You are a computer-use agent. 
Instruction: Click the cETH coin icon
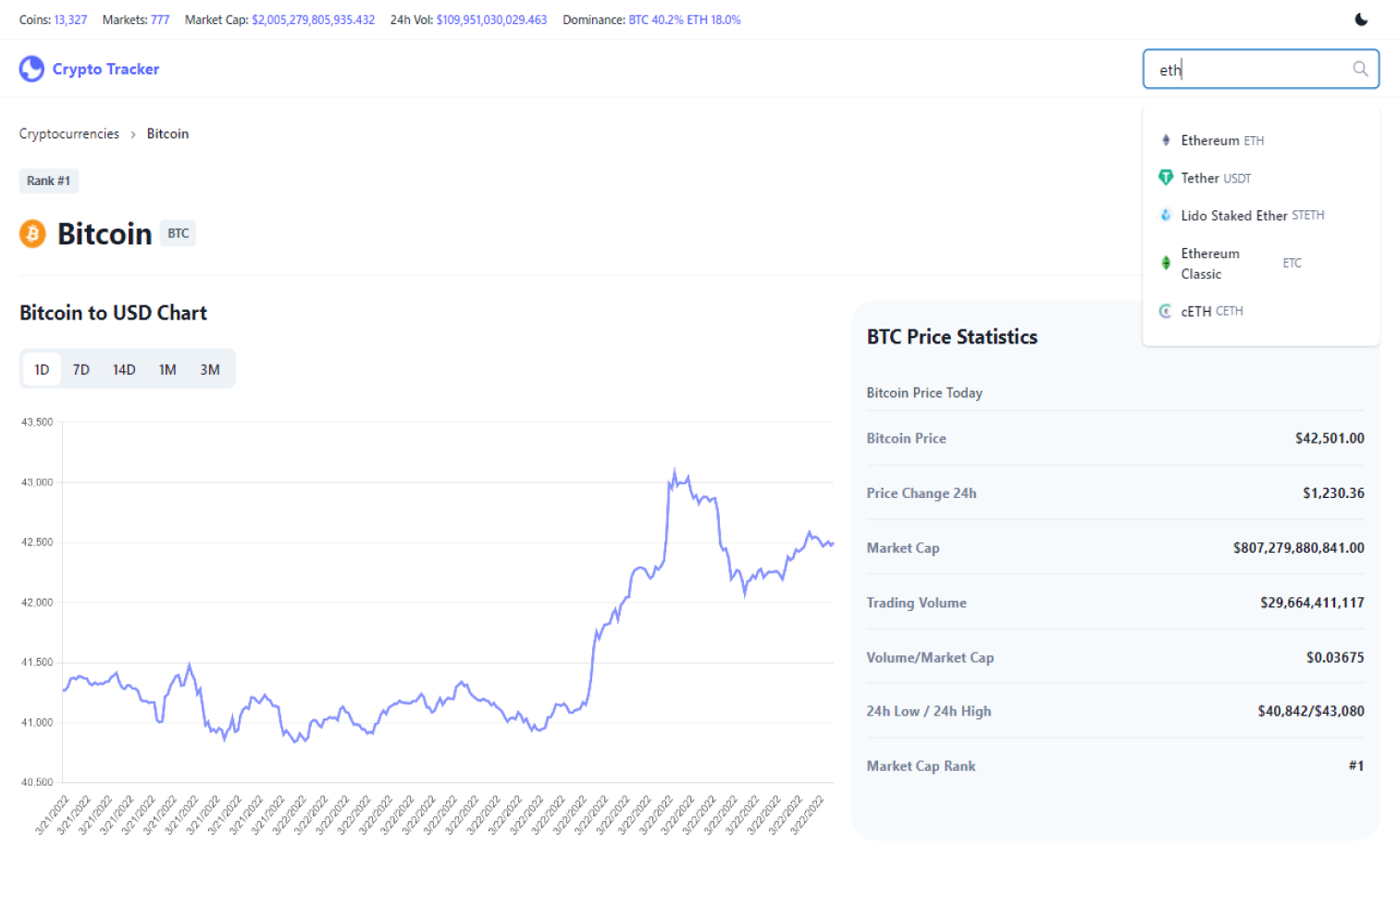coord(1166,311)
